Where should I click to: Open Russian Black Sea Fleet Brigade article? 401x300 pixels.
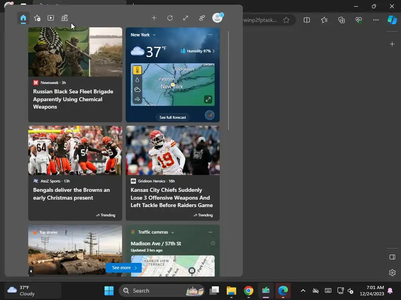pos(73,99)
